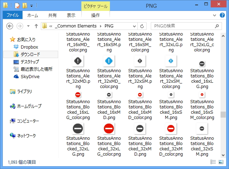Select StatusAnnotations_Alert_32xMD_color.png blue alert icon
This screenshot has width=229, height=169.
pos(109,61)
